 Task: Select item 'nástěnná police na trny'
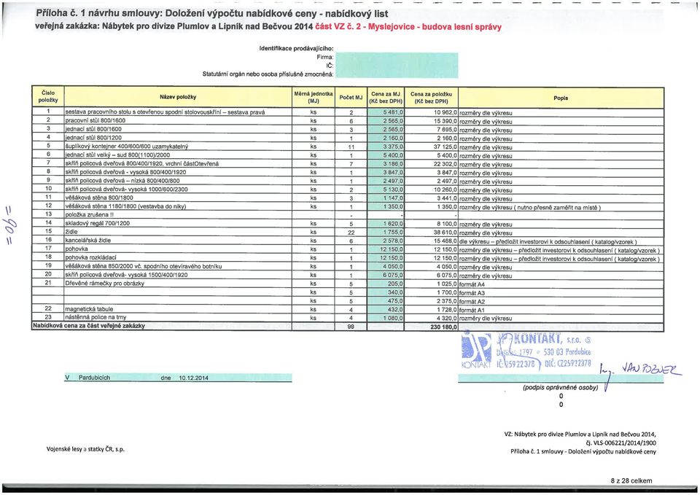coord(96,317)
